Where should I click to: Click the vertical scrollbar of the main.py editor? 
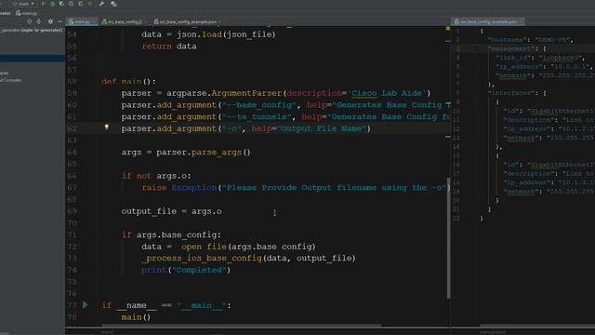pyautogui.click(x=448, y=238)
